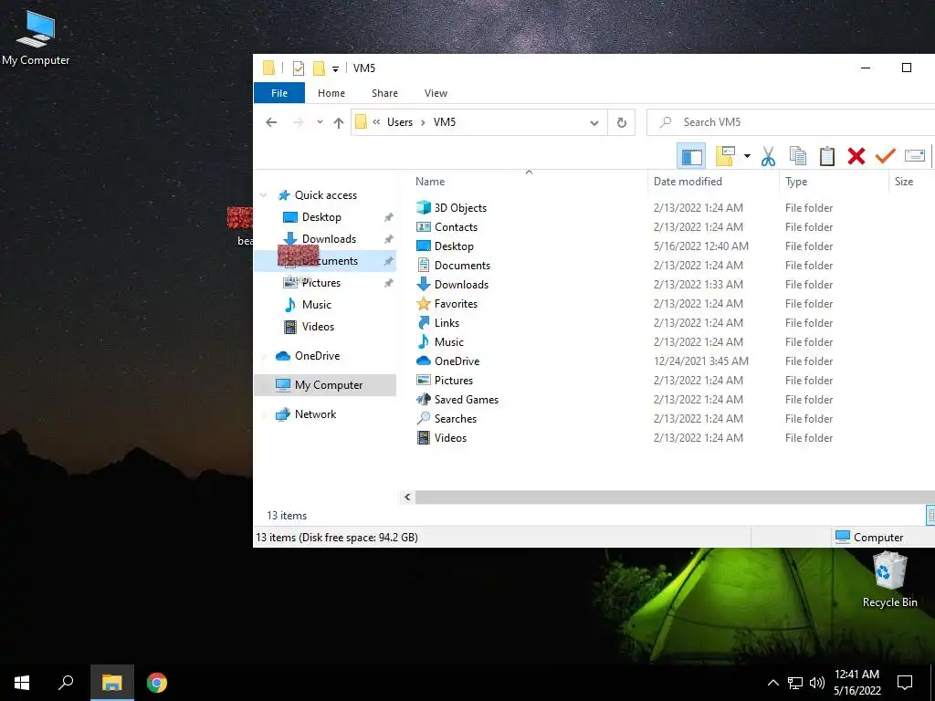Click the New folder icon in the title bar

pos(319,68)
